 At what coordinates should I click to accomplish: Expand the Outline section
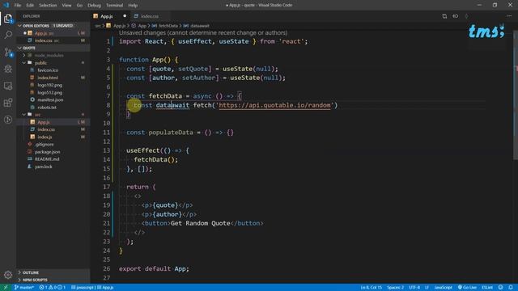click(x=53, y=272)
